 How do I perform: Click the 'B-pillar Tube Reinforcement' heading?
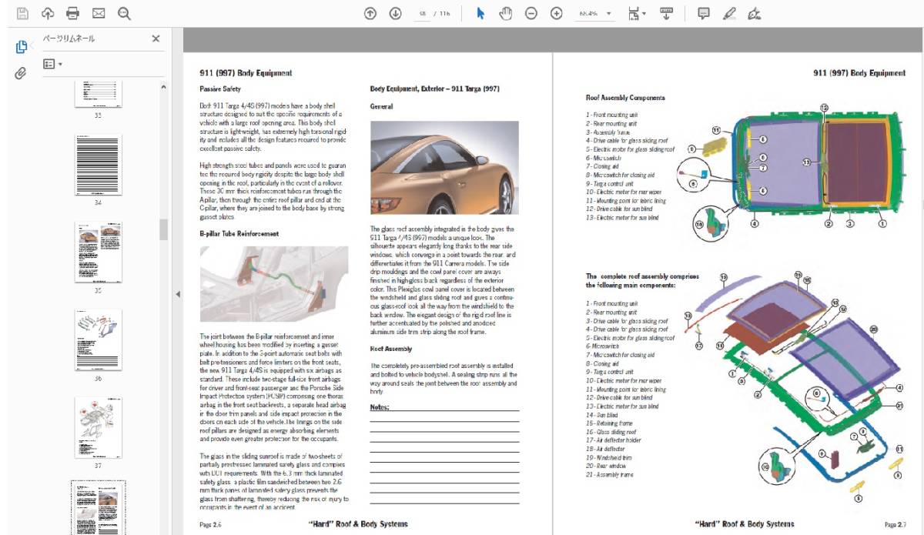pyautogui.click(x=239, y=233)
